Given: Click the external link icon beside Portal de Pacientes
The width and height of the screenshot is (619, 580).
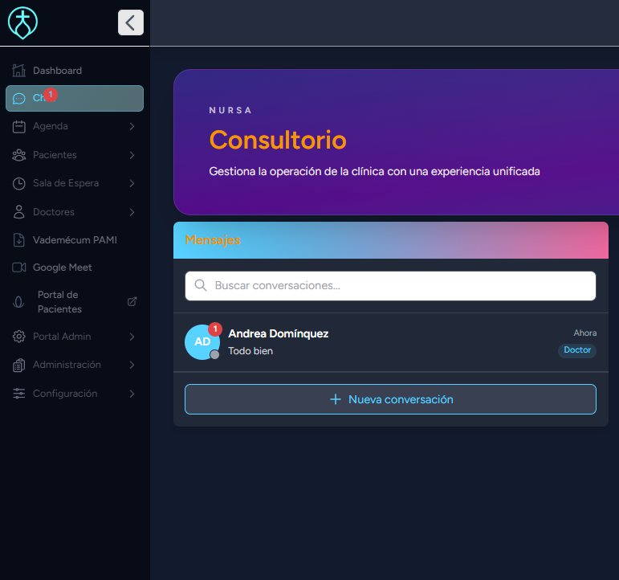Looking at the screenshot, I should [x=132, y=302].
